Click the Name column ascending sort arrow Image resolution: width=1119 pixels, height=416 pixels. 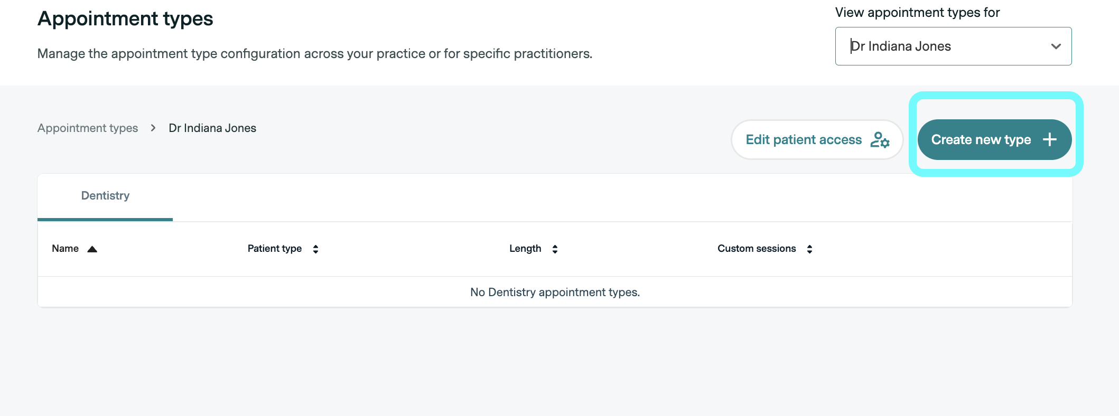pyautogui.click(x=92, y=249)
